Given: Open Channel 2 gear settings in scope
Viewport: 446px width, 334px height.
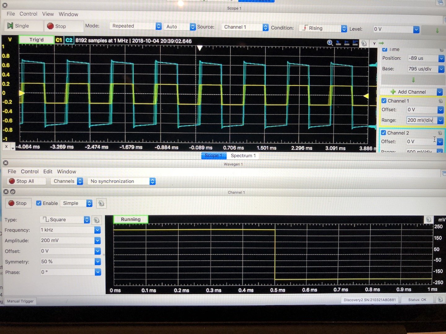Looking at the screenshot, I should tap(440, 133).
